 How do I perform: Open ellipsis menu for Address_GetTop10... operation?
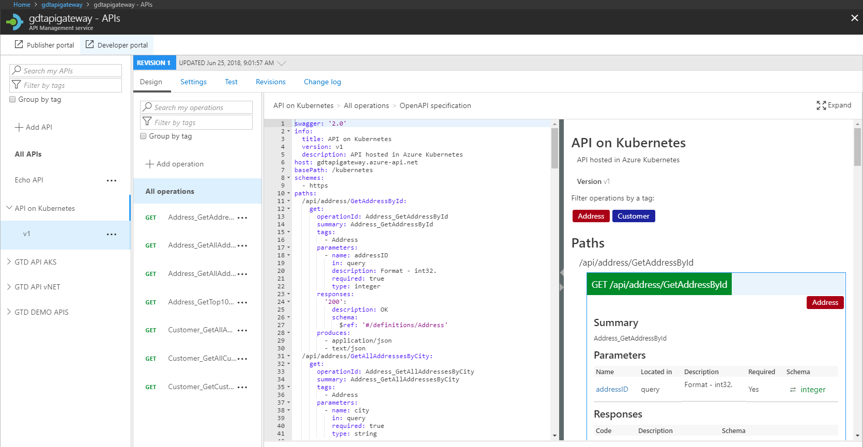[242, 302]
